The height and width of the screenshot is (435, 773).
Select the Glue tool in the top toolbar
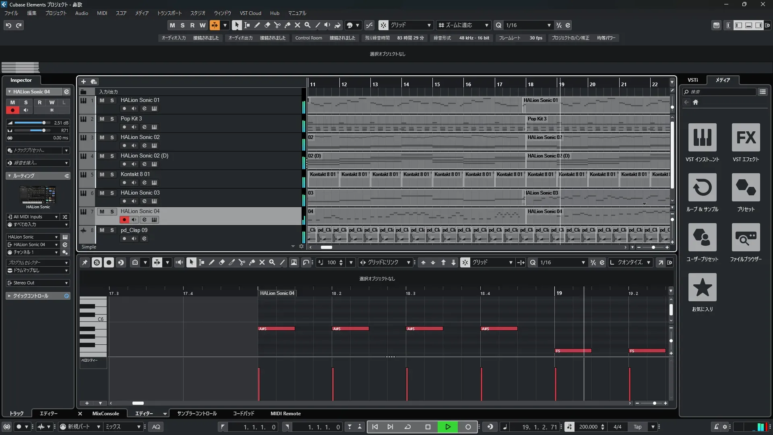(x=287, y=25)
